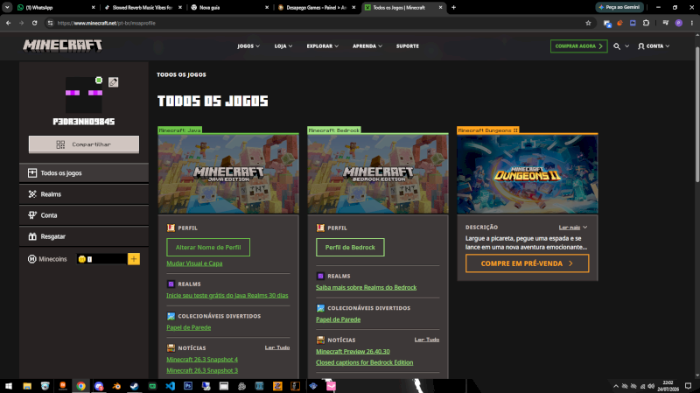Click Alterar Nome de Perfil button

[x=208, y=247]
